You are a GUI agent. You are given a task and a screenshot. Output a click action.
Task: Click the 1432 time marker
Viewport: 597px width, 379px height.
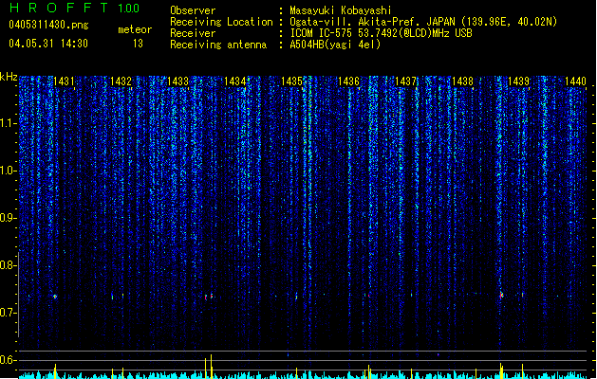coord(121,81)
